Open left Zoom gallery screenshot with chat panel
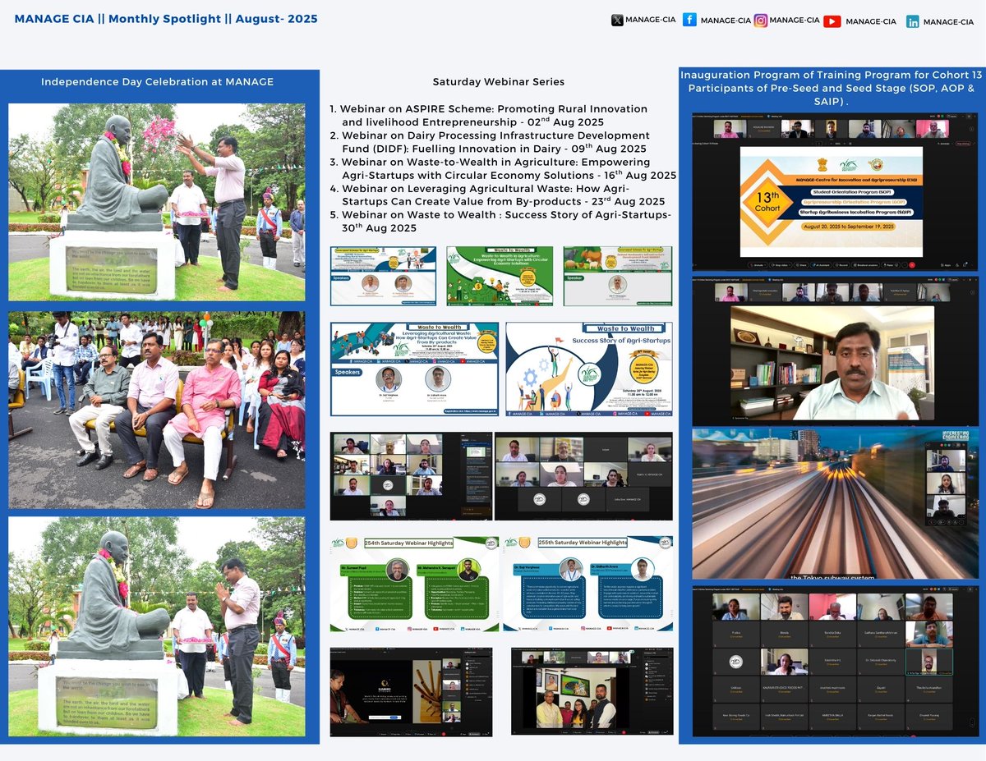 [x=410, y=476]
